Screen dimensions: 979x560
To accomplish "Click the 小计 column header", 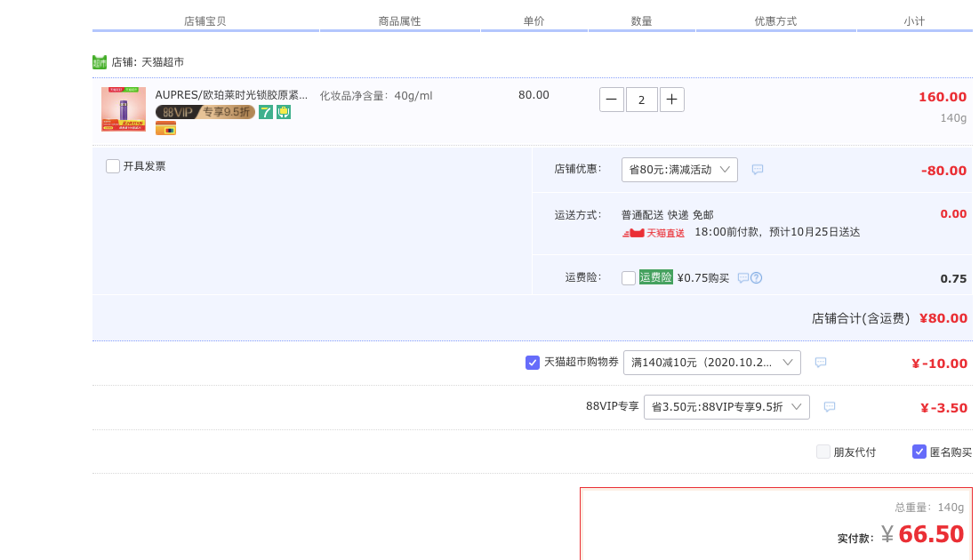I will pos(914,21).
